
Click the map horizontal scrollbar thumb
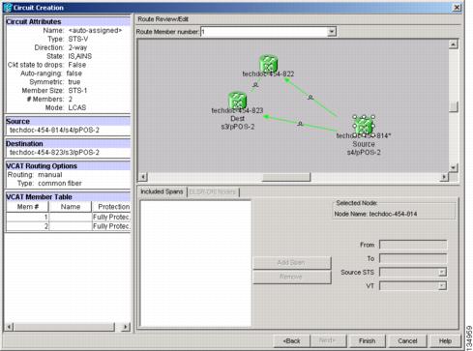pyautogui.click(x=286, y=177)
